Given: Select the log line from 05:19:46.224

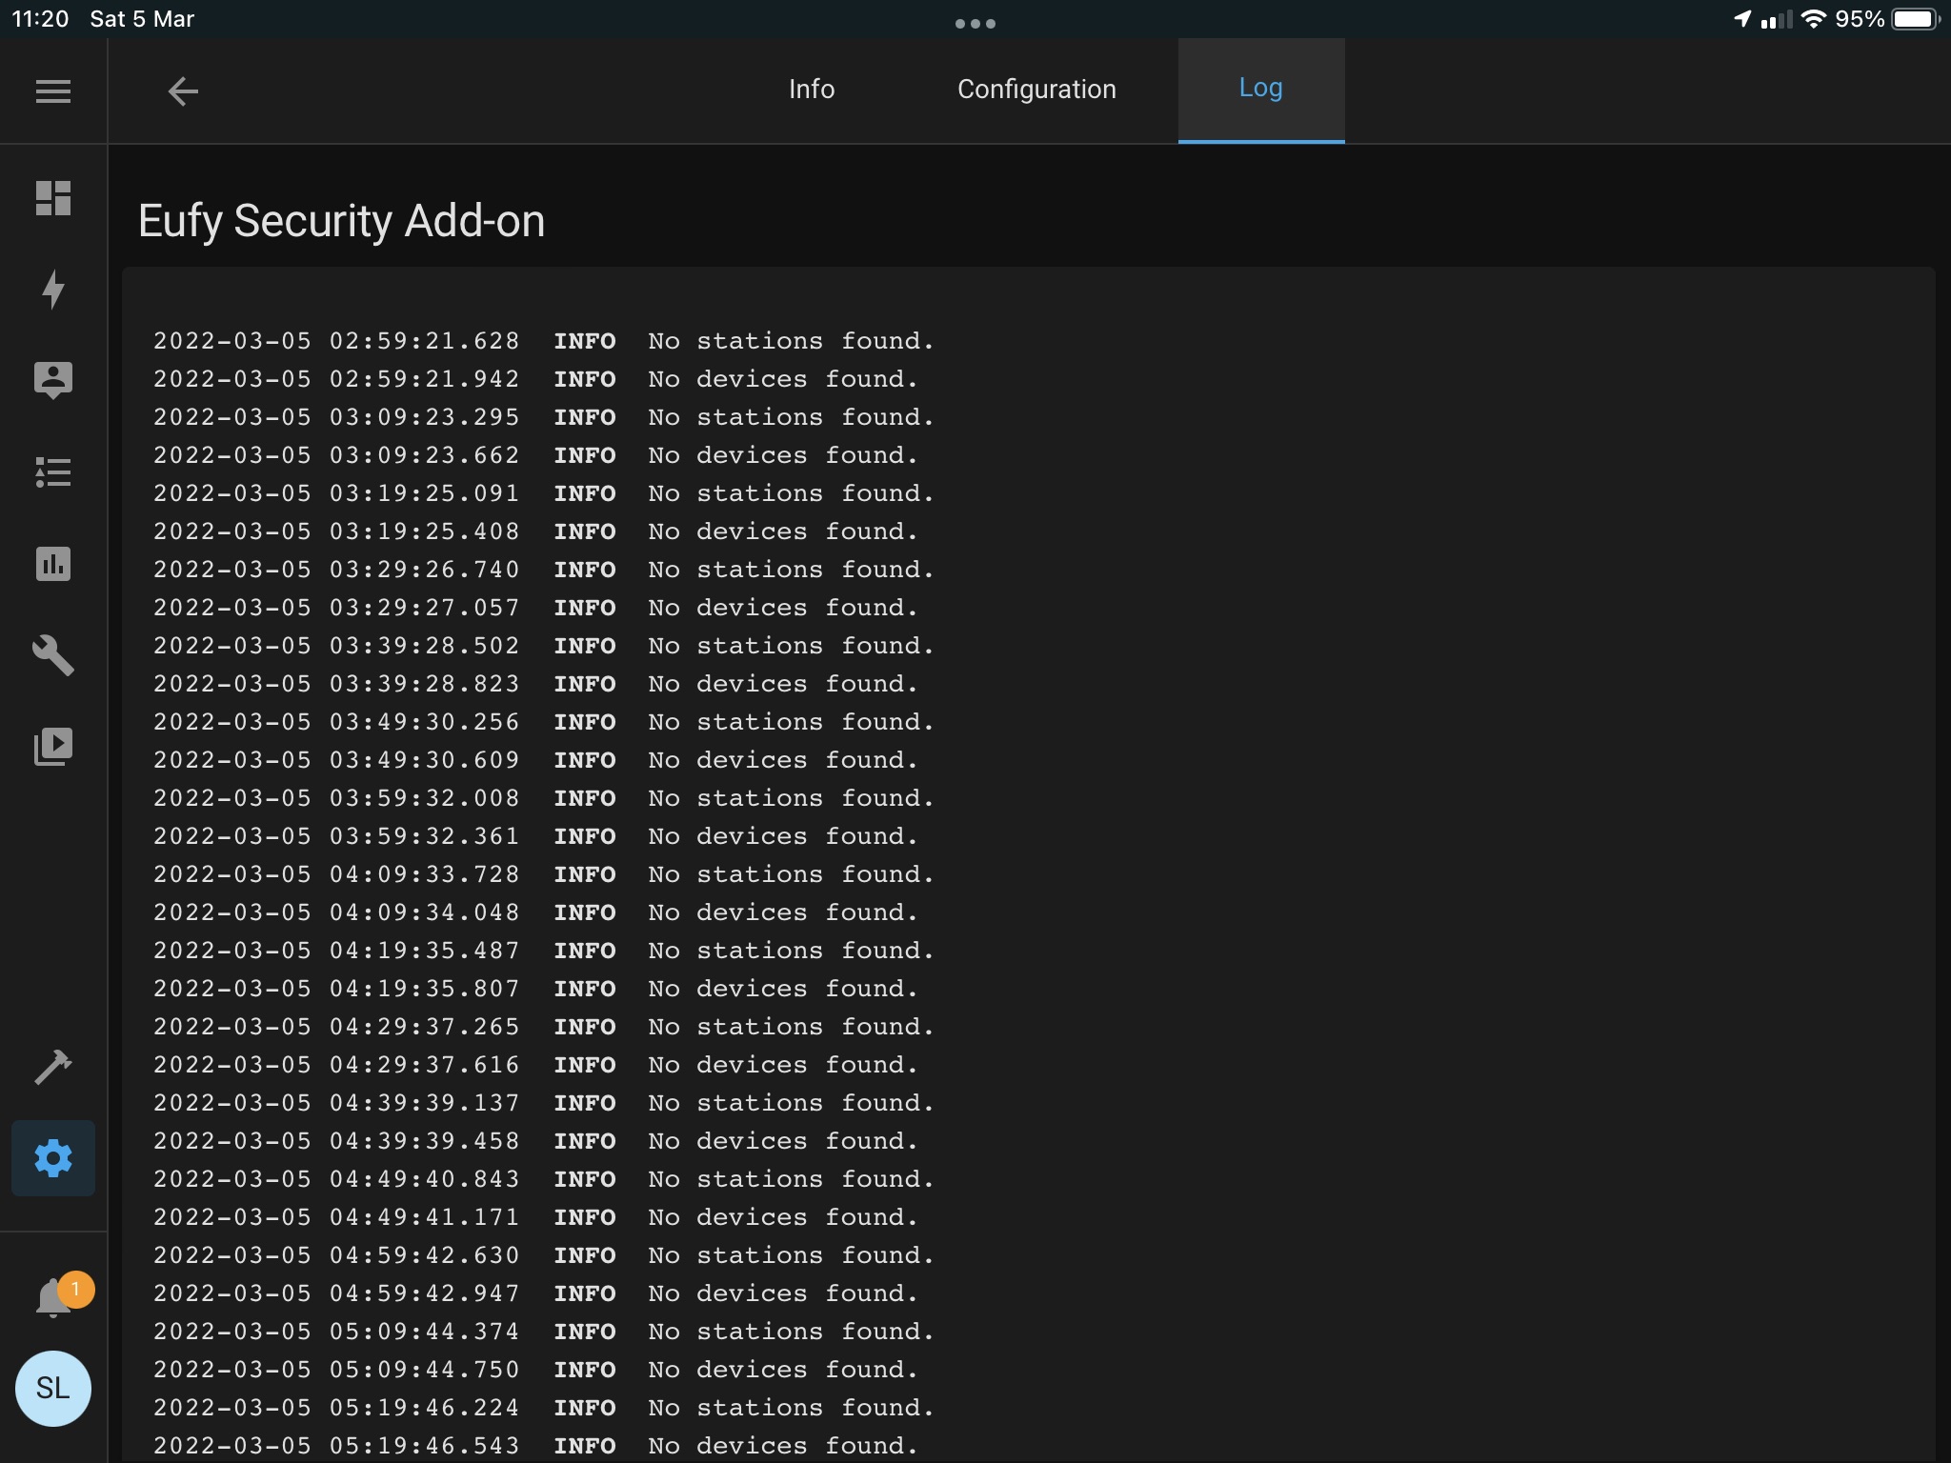Looking at the screenshot, I should tap(543, 1408).
